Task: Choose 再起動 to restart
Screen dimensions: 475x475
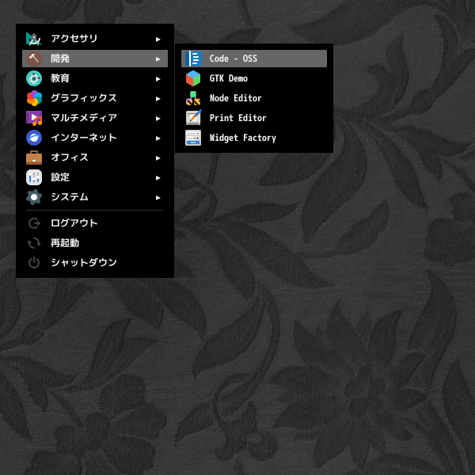Action: coord(95,243)
